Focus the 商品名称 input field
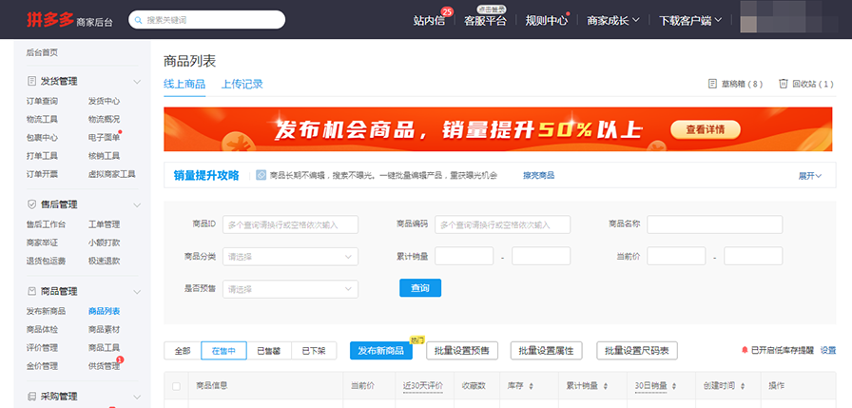 tap(714, 224)
